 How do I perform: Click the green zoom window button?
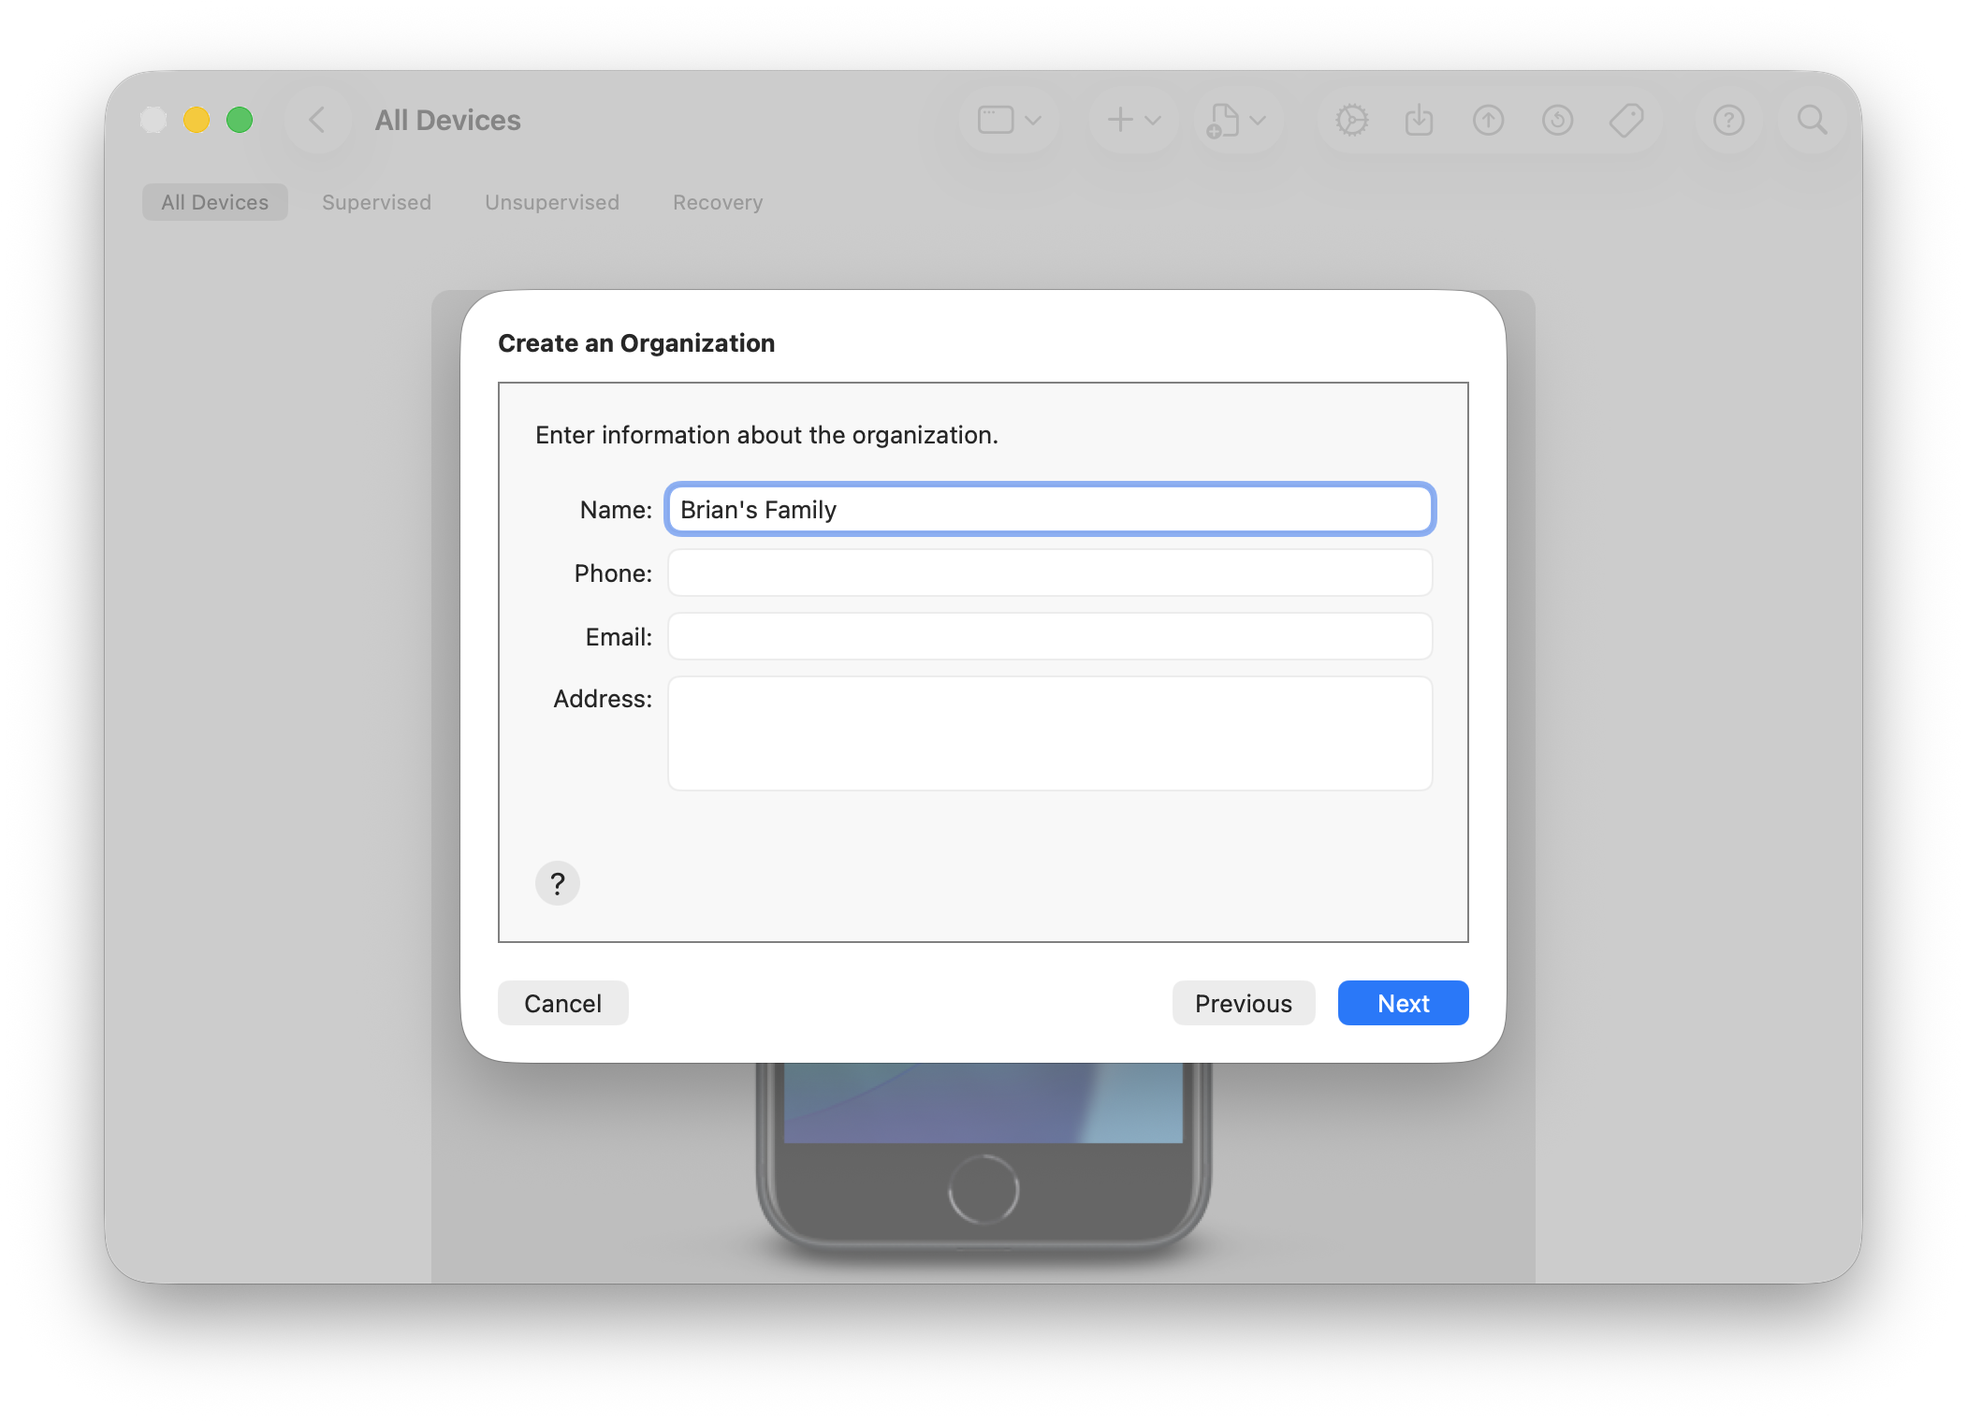[240, 120]
